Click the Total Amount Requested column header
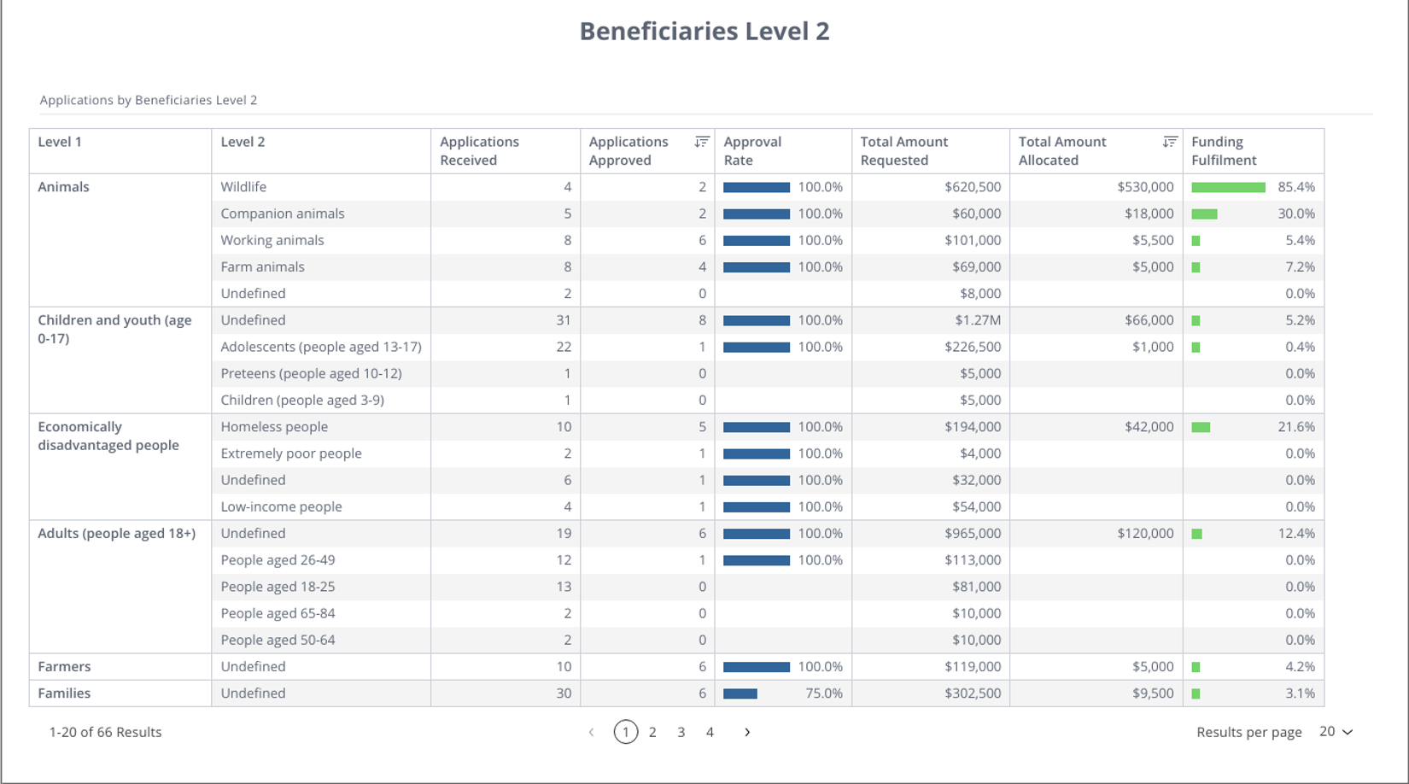This screenshot has height=784, width=1409. [x=903, y=150]
